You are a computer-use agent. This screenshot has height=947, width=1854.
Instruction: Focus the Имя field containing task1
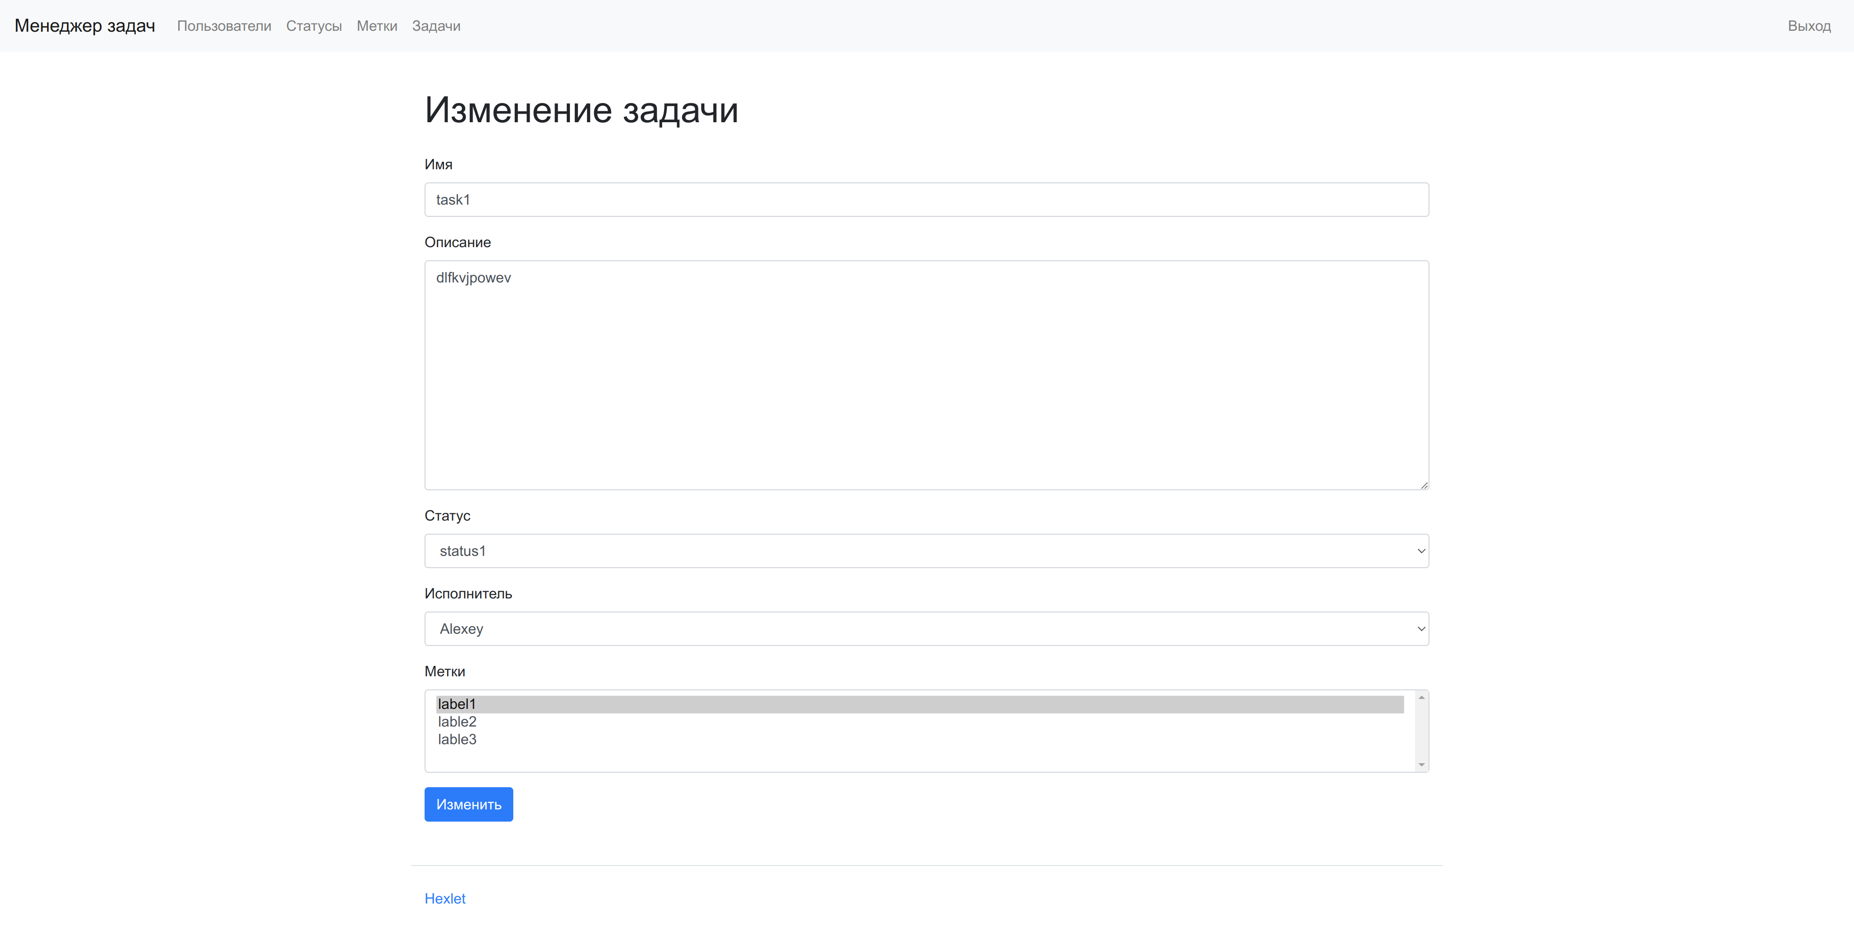pos(926,199)
